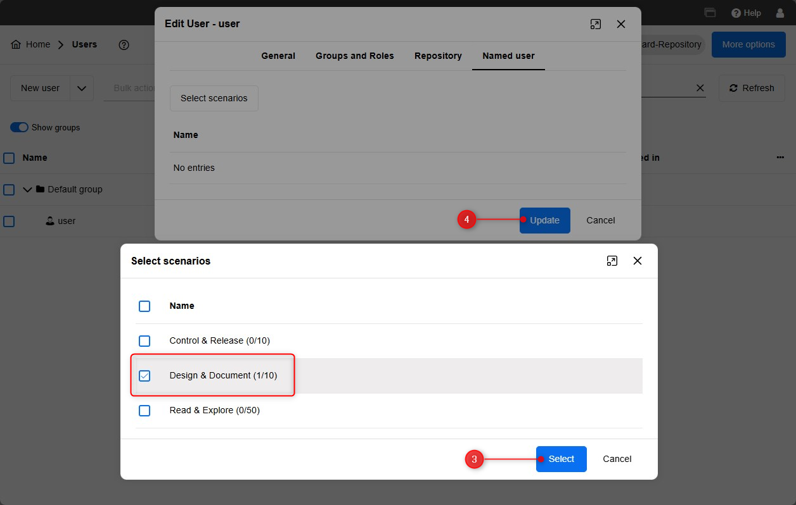
Task: Open the column options three-dot menu
Action: (x=780, y=158)
